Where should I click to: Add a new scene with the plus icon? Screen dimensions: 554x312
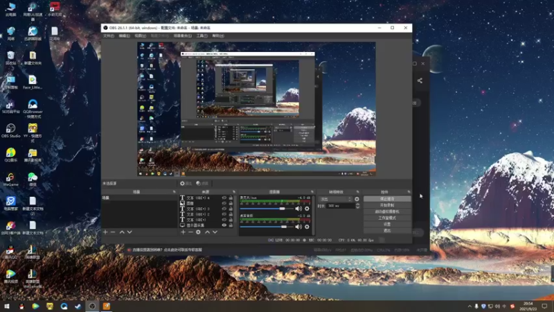[105, 232]
